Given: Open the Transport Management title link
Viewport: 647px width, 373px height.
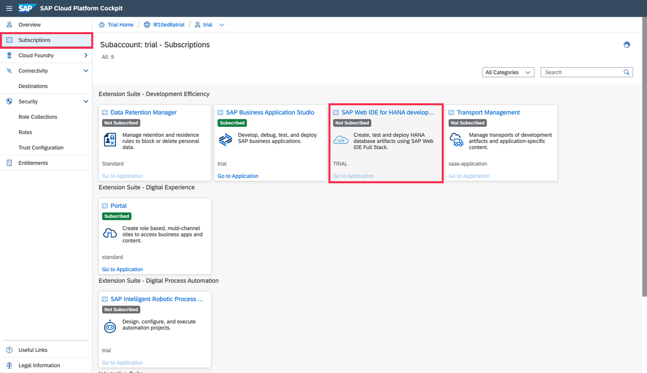Looking at the screenshot, I should click(x=488, y=113).
